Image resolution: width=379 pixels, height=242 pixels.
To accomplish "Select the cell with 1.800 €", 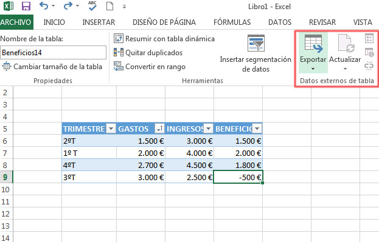I will (238, 165).
